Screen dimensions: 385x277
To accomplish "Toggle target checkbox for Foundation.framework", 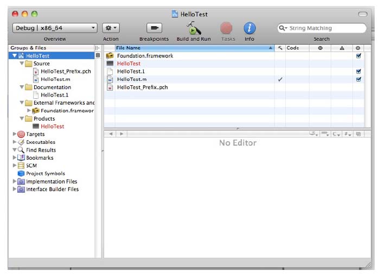I will (x=358, y=55).
